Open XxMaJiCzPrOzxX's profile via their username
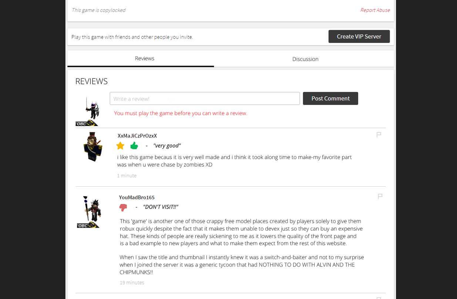 tap(137, 136)
